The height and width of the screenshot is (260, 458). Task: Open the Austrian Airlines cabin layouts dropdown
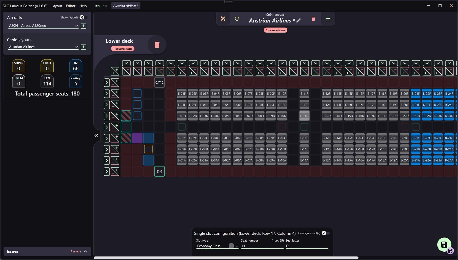[43, 46]
